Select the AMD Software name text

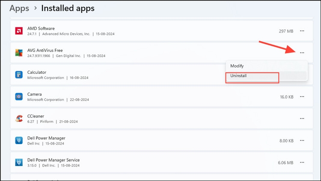pyautogui.click(x=41, y=29)
